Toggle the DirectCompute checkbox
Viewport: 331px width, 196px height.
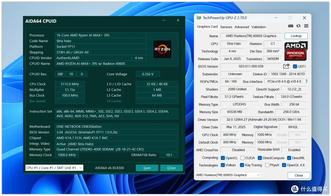tap(260, 158)
